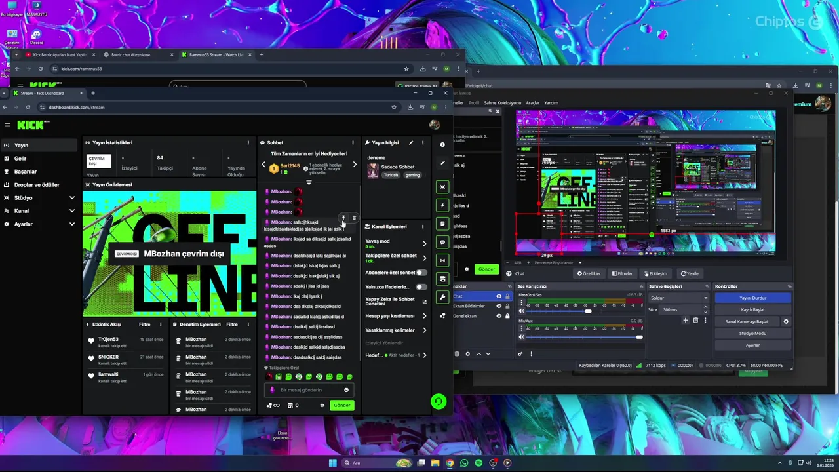Open Kanal Eylemleri three-dot menu

coord(423,226)
